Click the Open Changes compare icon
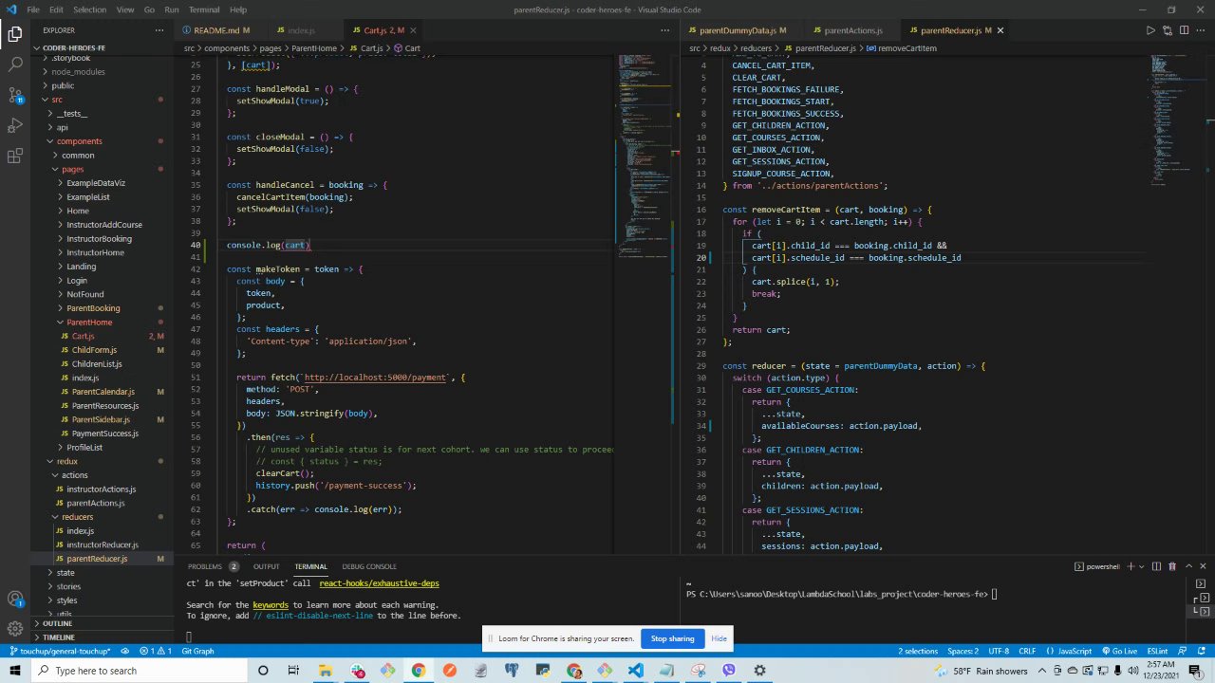Viewport: 1215px width, 683px height. [x=1168, y=30]
